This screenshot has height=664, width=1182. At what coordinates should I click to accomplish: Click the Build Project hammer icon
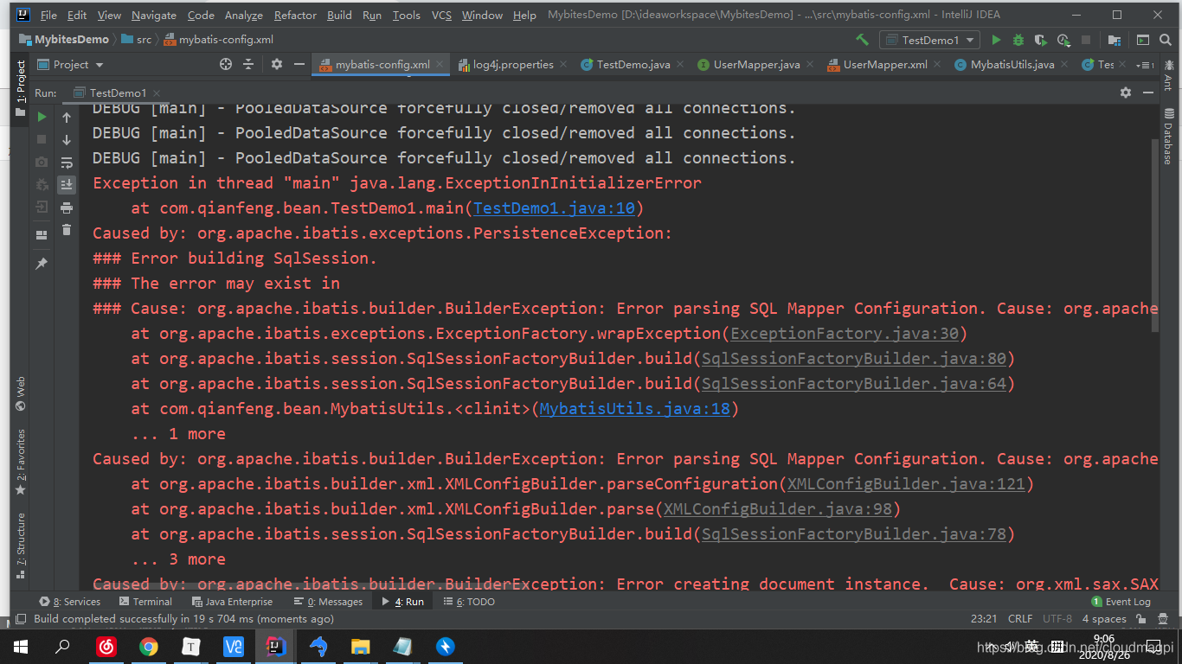(862, 40)
